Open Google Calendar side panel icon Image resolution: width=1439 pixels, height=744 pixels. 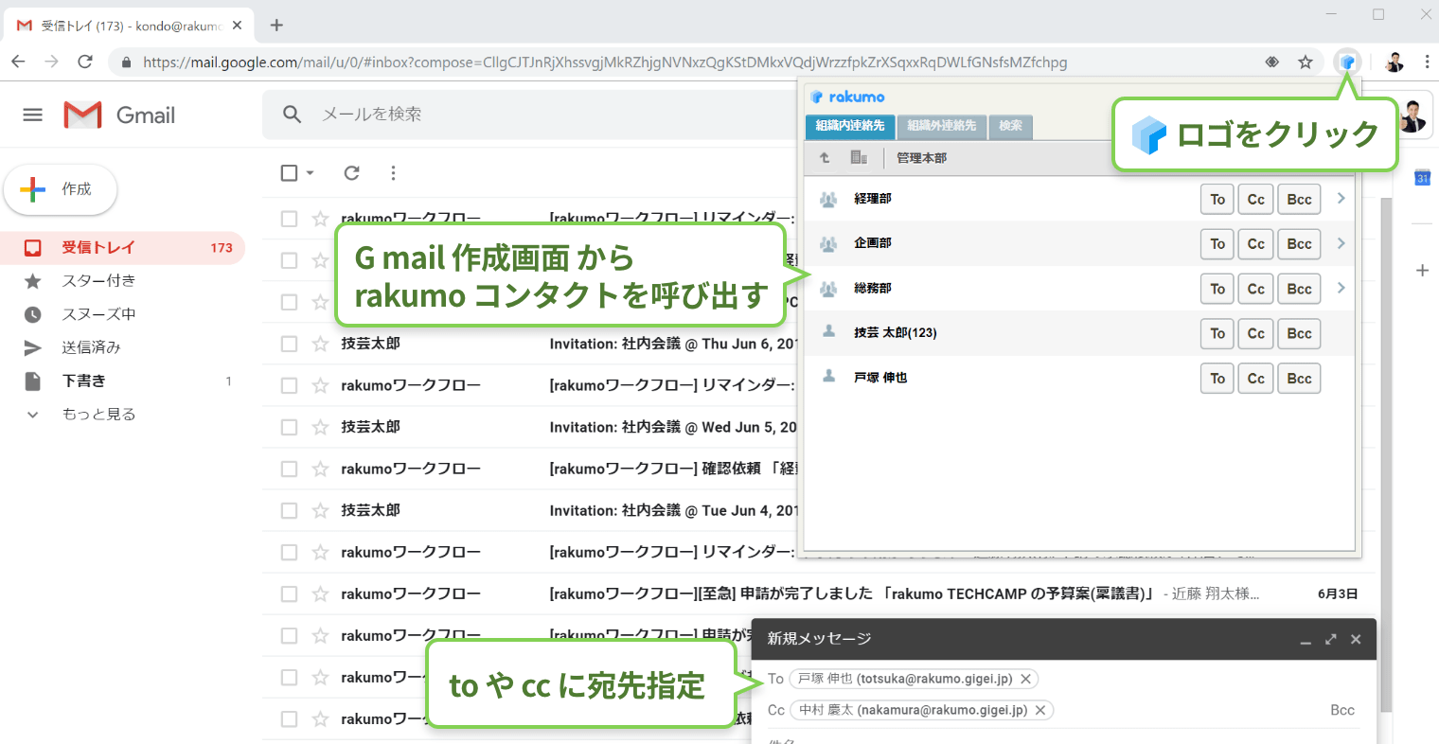pos(1422,177)
